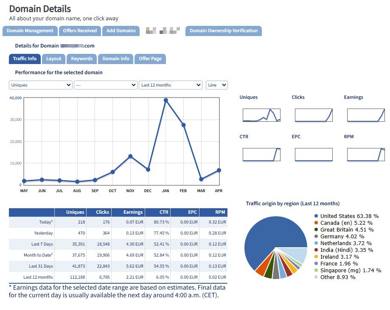Open the Domain Info tab
390x310 pixels.
(x=116, y=59)
